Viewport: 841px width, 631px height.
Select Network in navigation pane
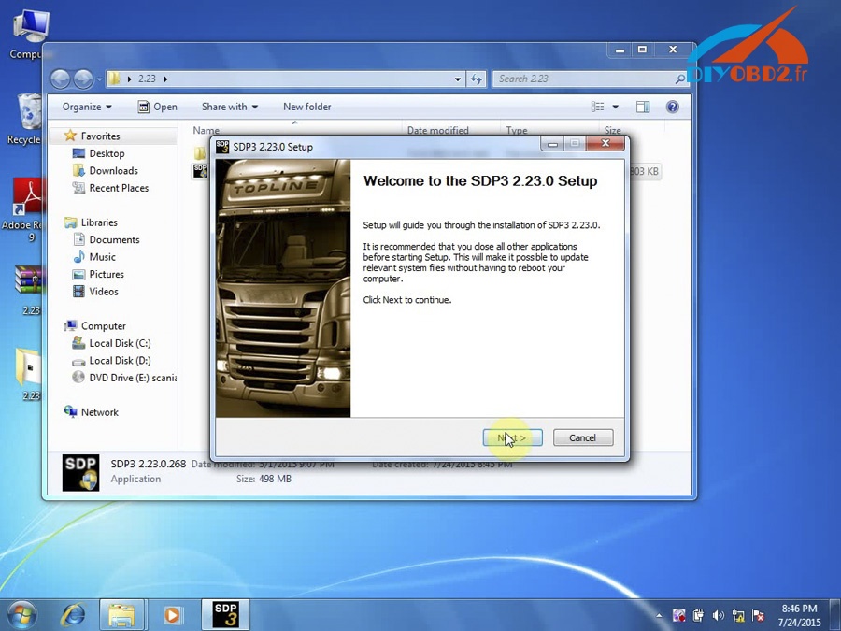pos(100,412)
